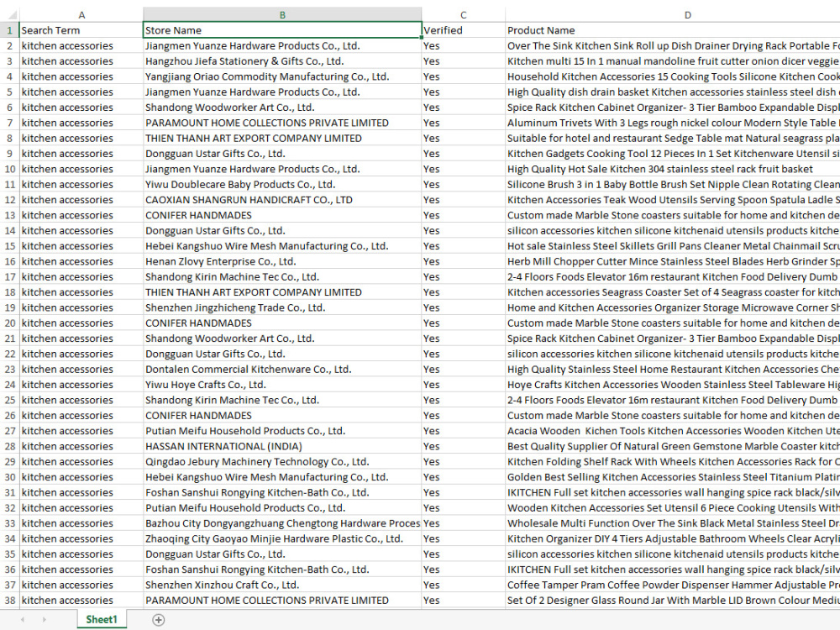Click Yiwu Hoye Crafts Co., Ltd. cell
The width and height of the screenshot is (840, 630).
282,385
